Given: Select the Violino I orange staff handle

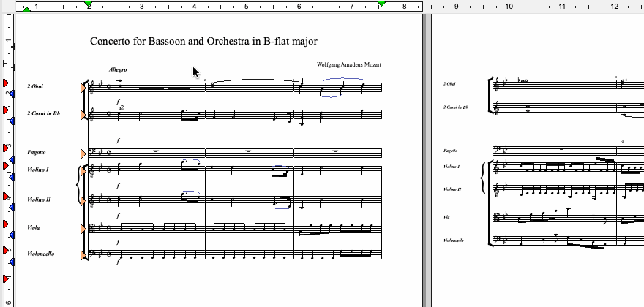Looking at the screenshot, I should 84,170.
